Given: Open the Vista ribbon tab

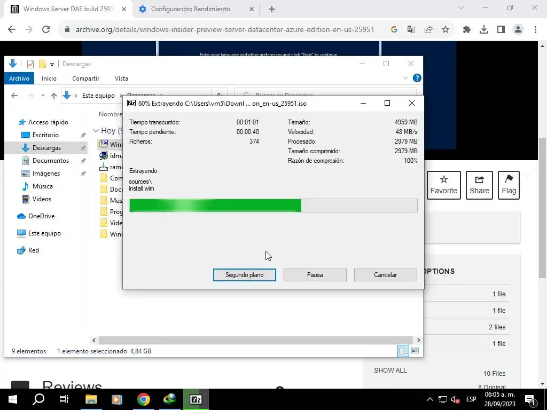Looking at the screenshot, I should 121,78.
